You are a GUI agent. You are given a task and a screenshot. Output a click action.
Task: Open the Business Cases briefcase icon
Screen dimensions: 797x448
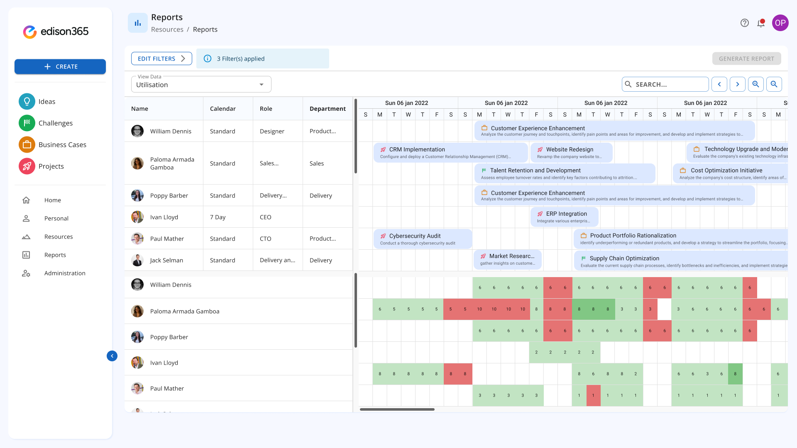coord(27,145)
